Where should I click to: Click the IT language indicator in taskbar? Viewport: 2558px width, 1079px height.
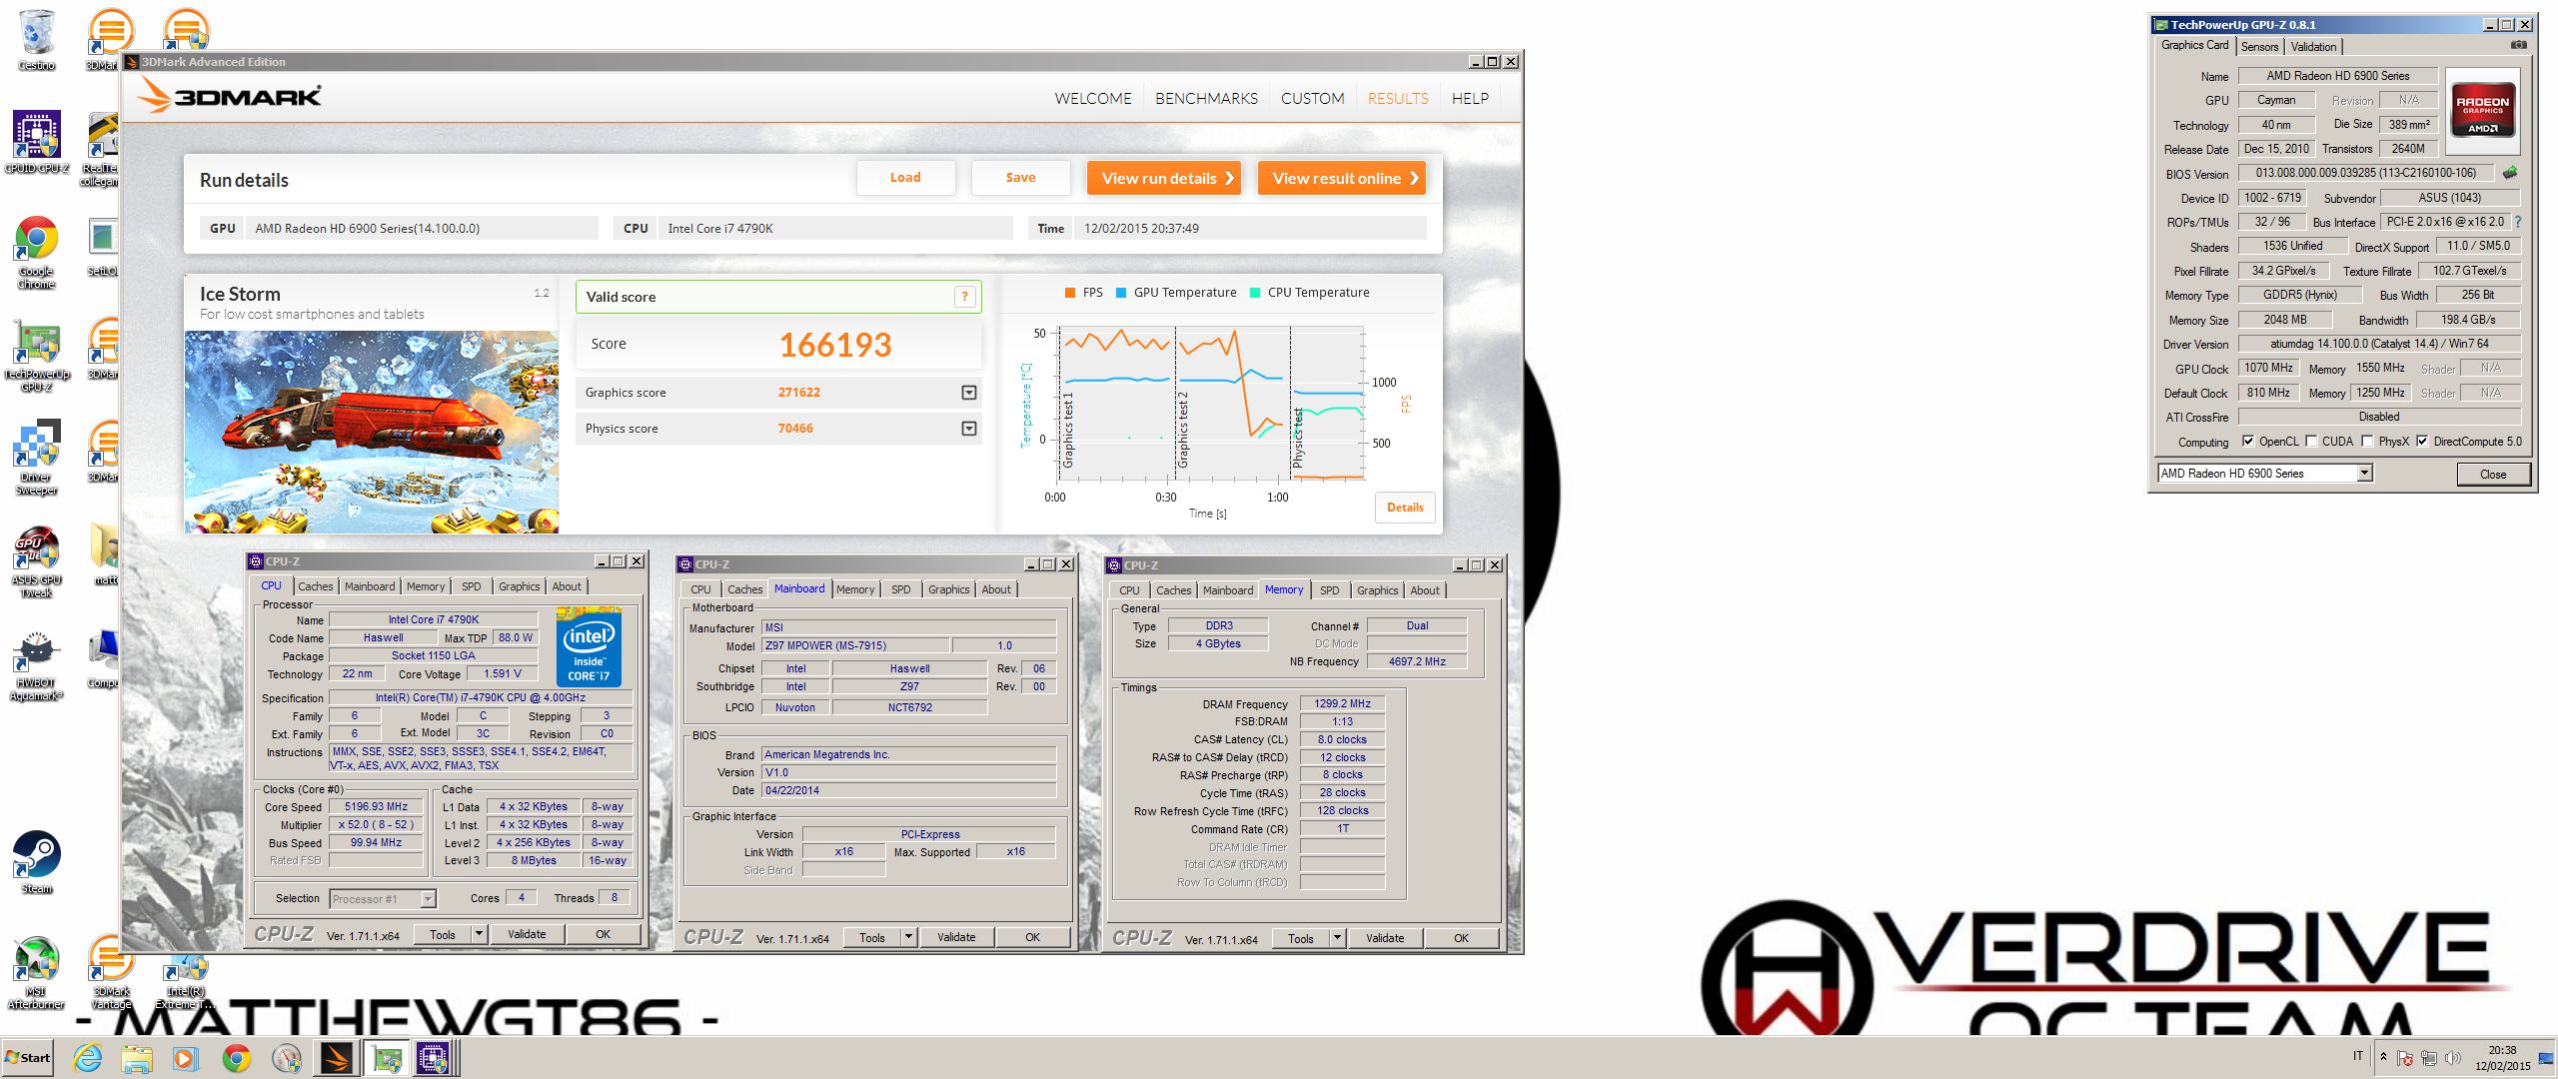[x=2358, y=1056]
